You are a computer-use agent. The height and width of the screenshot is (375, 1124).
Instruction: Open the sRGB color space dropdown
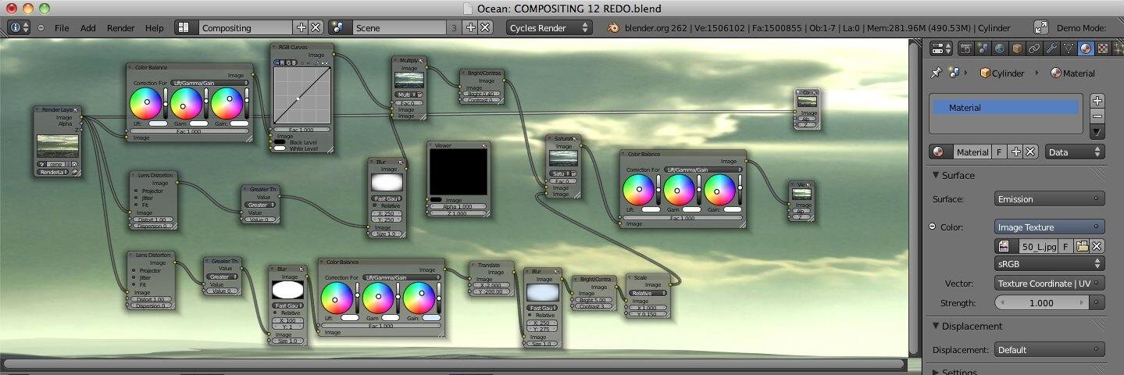coord(1050,264)
